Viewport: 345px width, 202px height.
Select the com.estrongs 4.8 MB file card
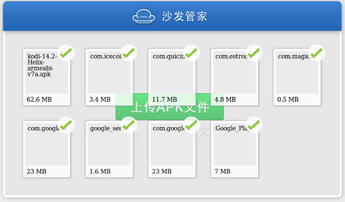pyautogui.click(x=234, y=77)
